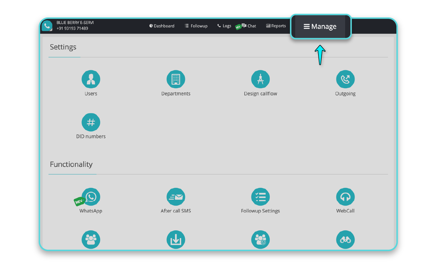The width and height of the screenshot is (437, 269).
Task: Open the Departments settings icon
Action: (x=176, y=79)
